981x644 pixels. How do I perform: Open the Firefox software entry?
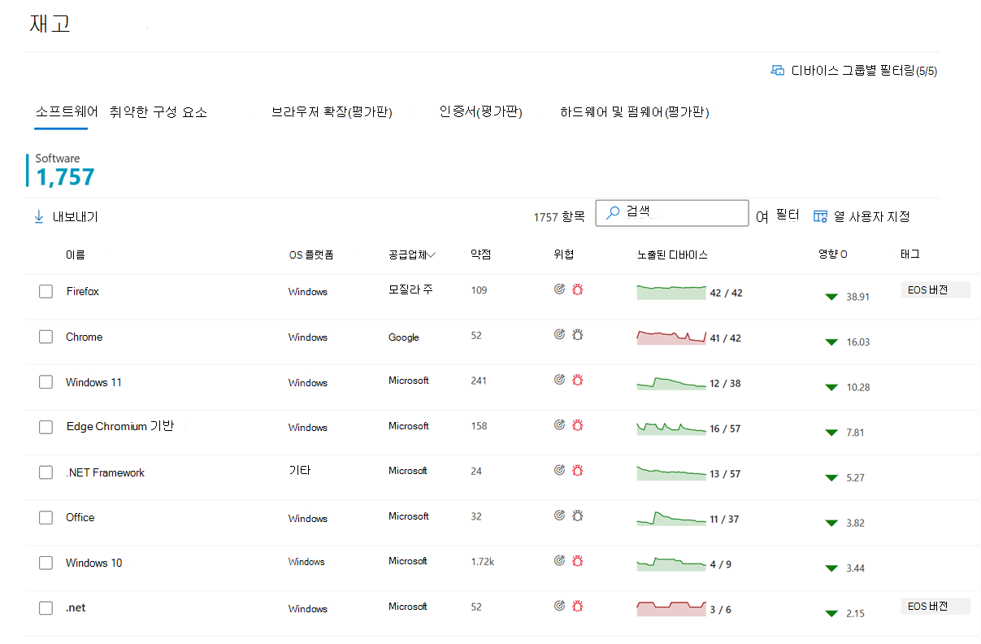pyautogui.click(x=82, y=291)
